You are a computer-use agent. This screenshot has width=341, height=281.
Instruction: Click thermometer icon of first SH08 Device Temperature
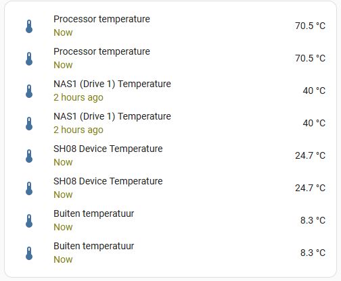[x=29, y=156]
